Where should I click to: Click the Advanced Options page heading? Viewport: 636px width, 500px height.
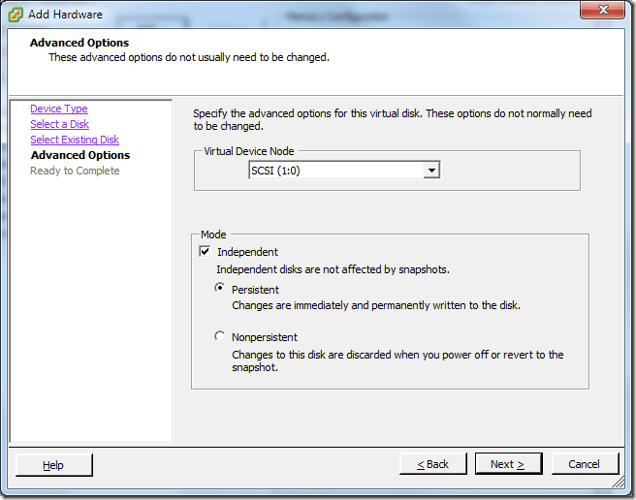(x=79, y=43)
